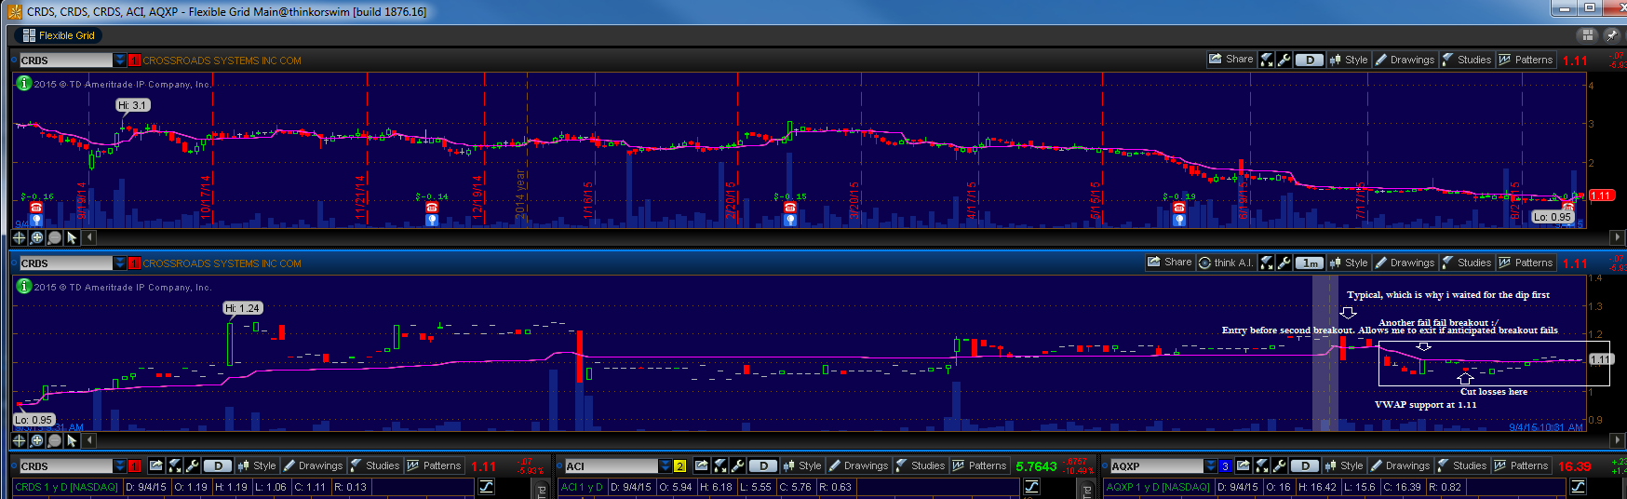Open the chart settings wrench on the top daily chart
The image size is (1627, 499).
pyautogui.click(x=1284, y=60)
